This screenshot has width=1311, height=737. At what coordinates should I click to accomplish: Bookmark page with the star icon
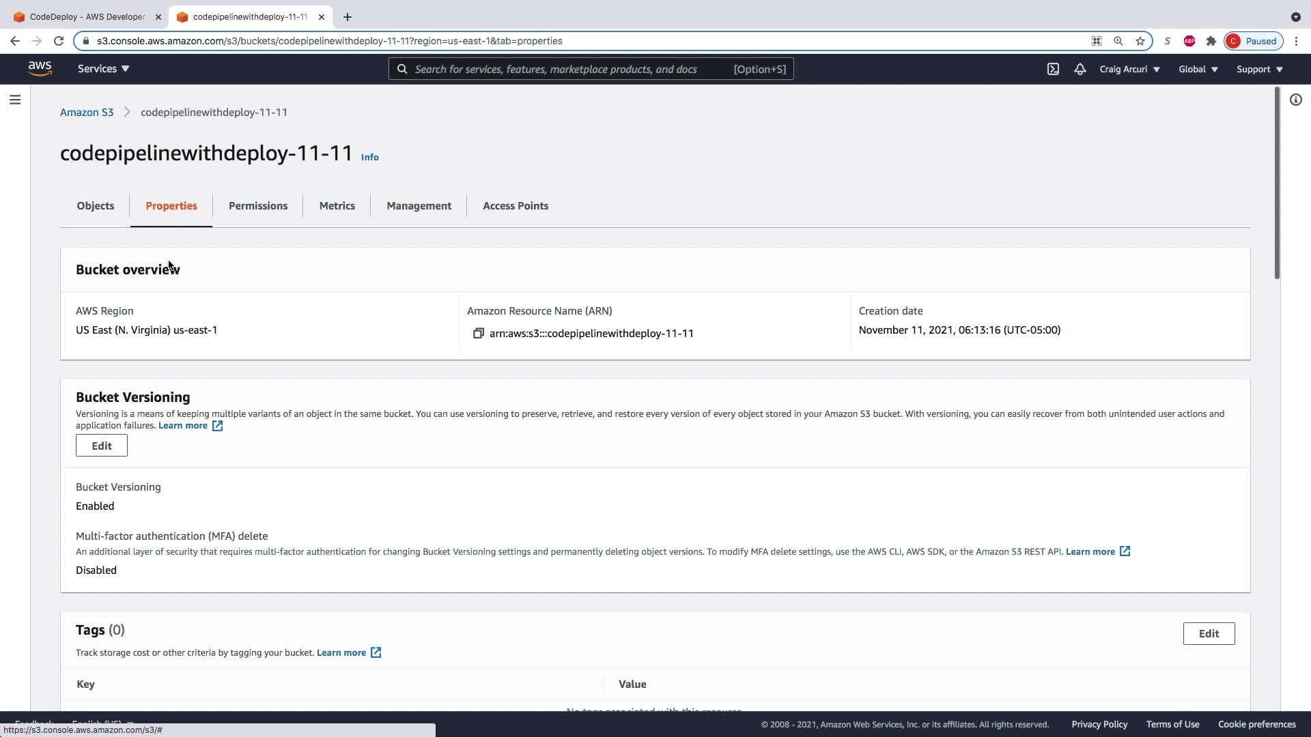point(1140,41)
